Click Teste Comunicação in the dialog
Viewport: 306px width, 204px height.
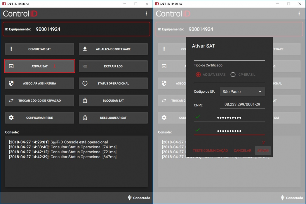pyautogui.click(x=210, y=151)
